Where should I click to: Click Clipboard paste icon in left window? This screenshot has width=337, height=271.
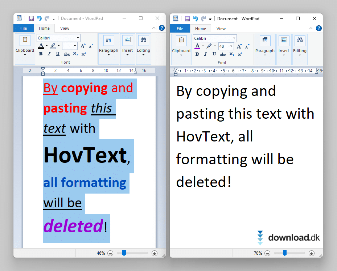(25, 40)
